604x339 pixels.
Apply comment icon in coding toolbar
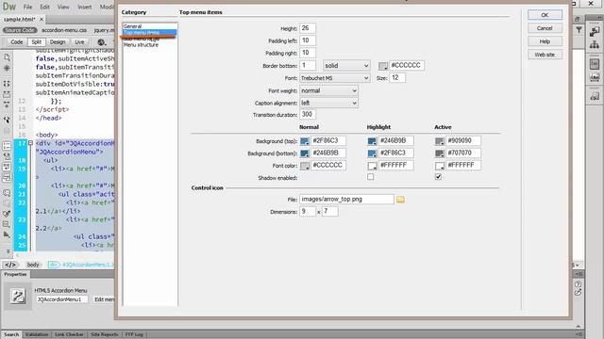[7, 192]
